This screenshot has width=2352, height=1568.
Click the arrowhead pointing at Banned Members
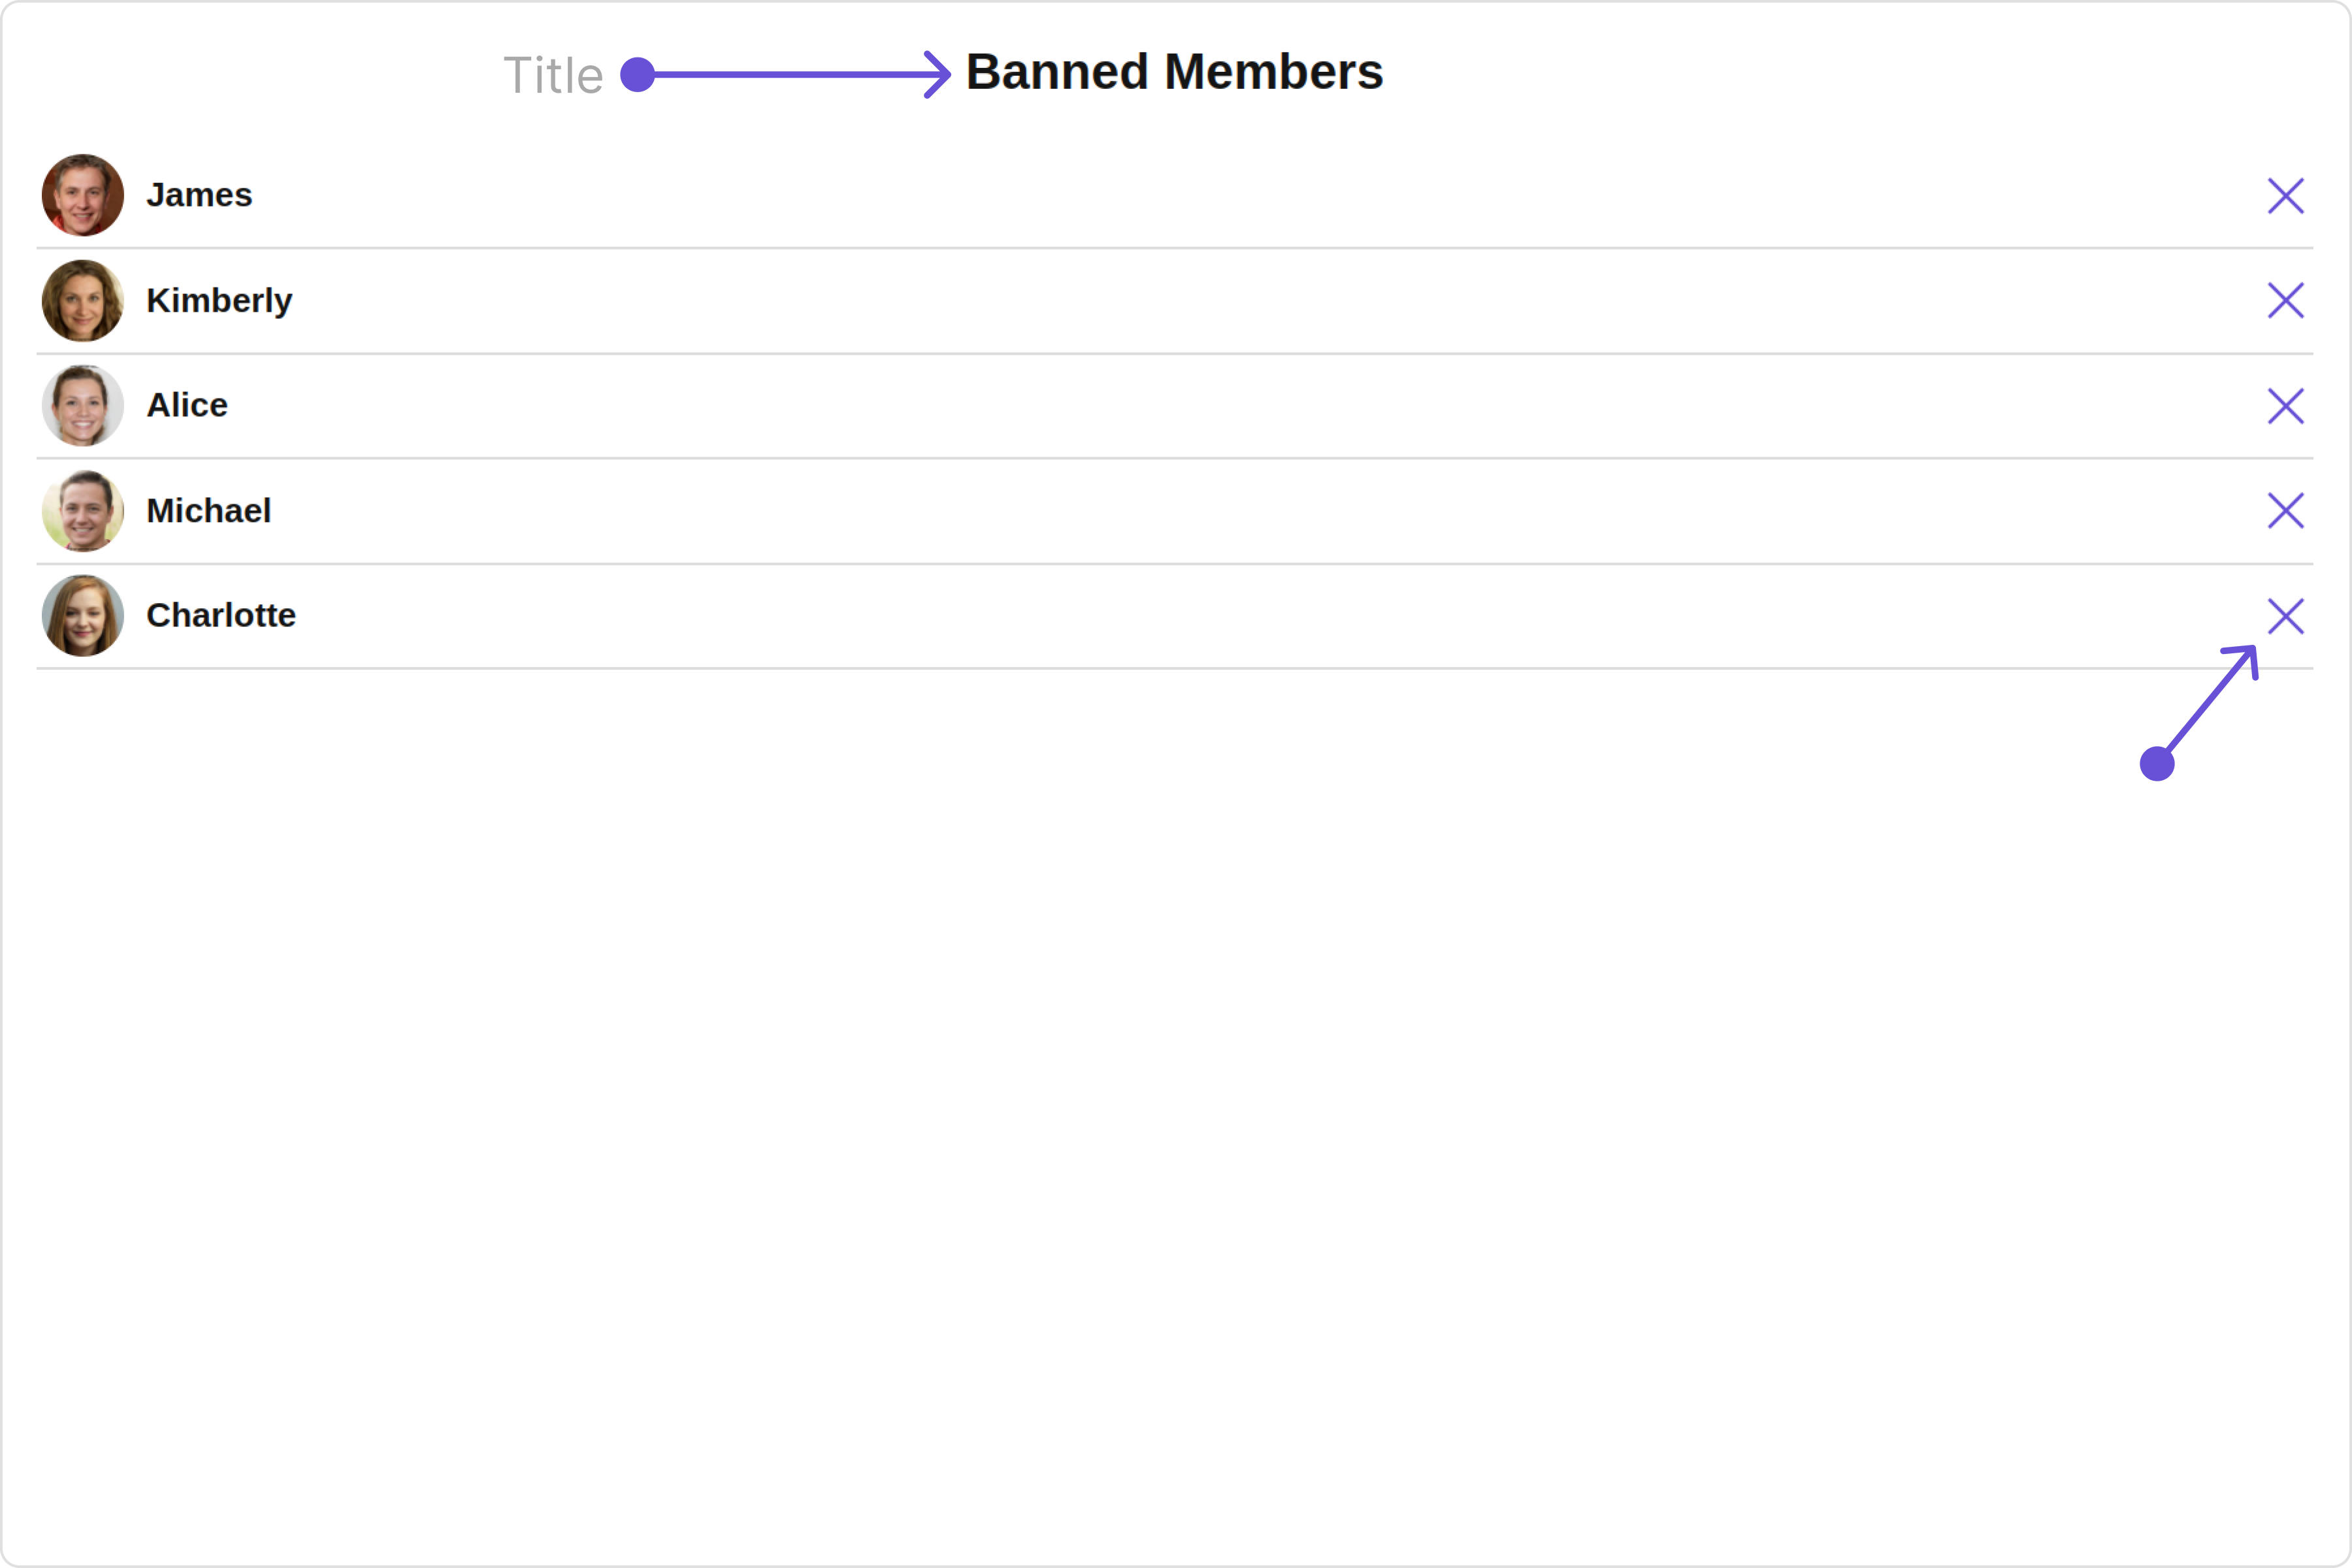pyautogui.click(x=936, y=74)
